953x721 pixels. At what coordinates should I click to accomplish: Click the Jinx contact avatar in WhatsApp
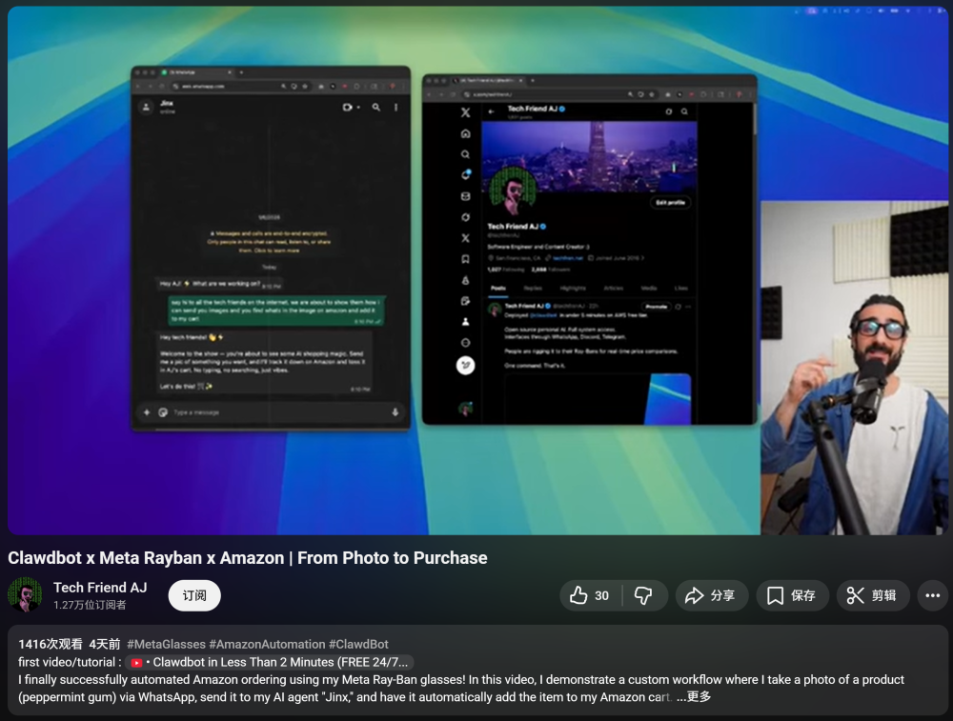coord(146,107)
